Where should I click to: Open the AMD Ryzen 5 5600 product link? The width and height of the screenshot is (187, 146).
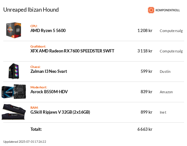(x=48, y=31)
